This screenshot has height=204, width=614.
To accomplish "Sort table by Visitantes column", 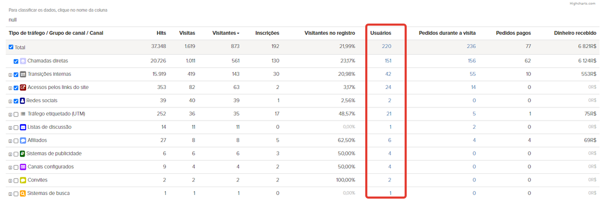I will [x=226, y=33].
